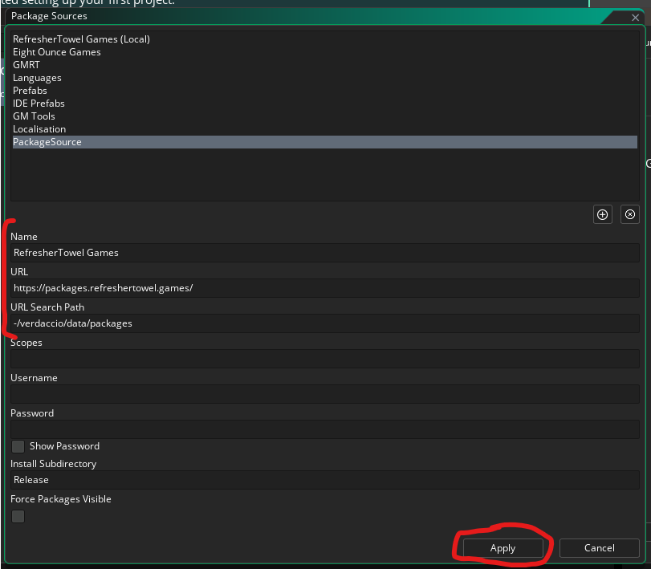
Task: Close the Package Sources dialog
Action: point(635,18)
